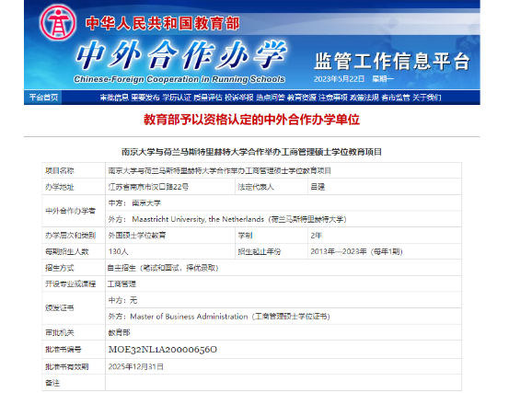Select 质量评估 in the navigation bar
The image size is (509, 393).
click(x=208, y=98)
